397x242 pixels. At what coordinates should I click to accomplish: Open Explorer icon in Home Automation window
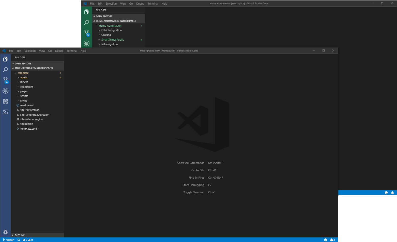(86, 12)
